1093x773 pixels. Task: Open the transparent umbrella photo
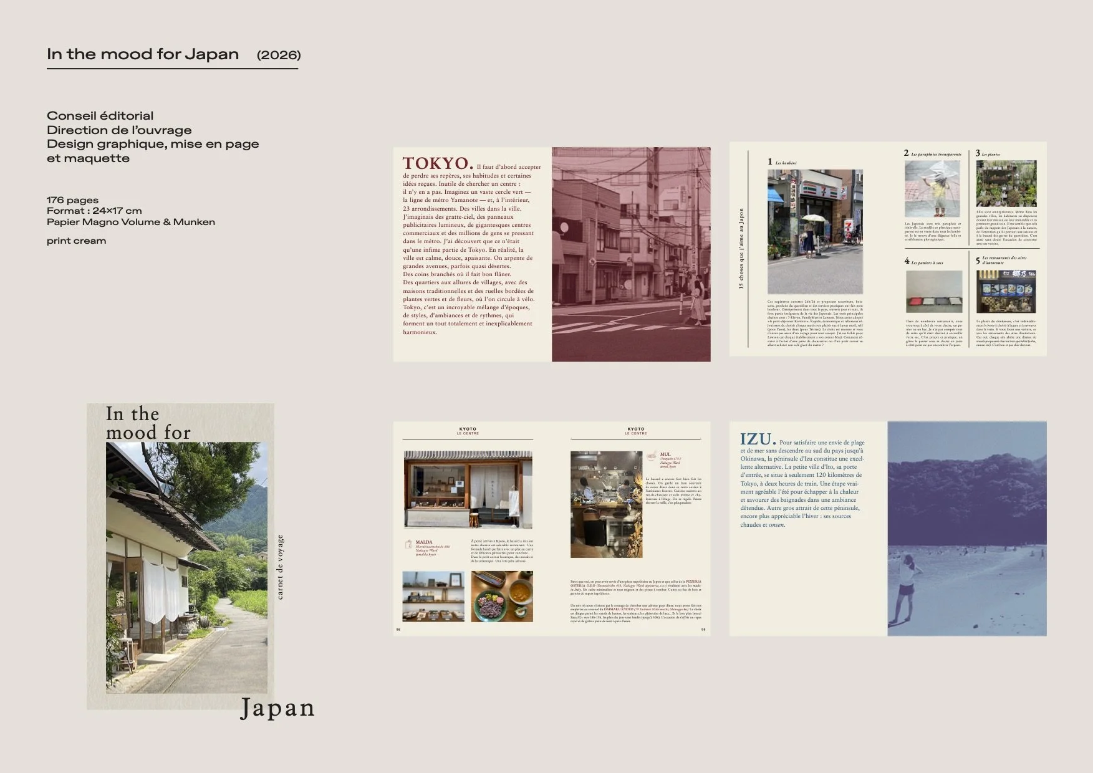(x=932, y=188)
